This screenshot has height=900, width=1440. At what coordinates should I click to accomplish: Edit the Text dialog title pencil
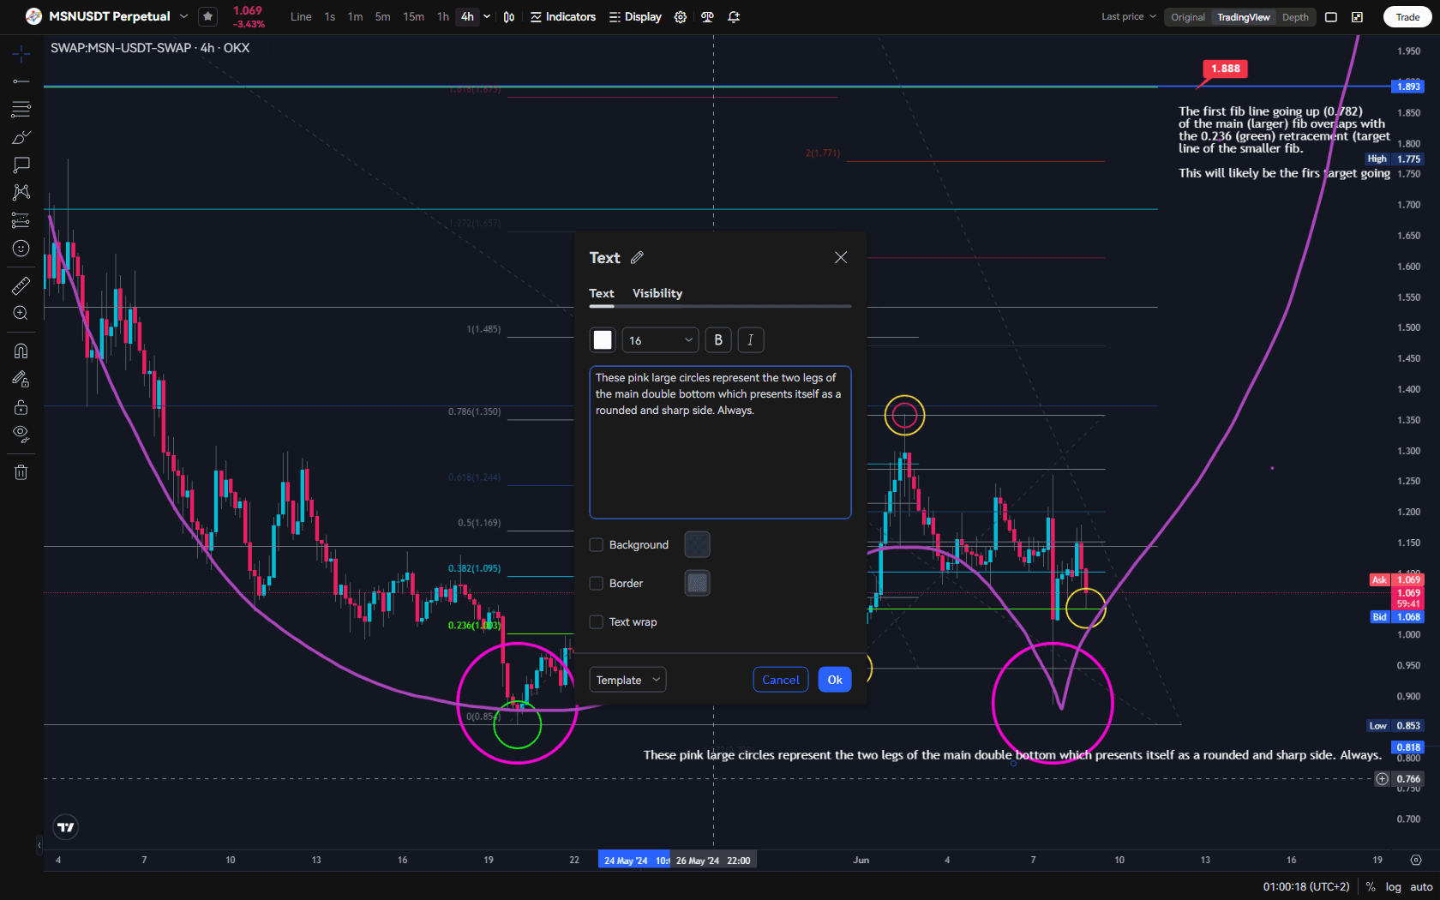637,258
